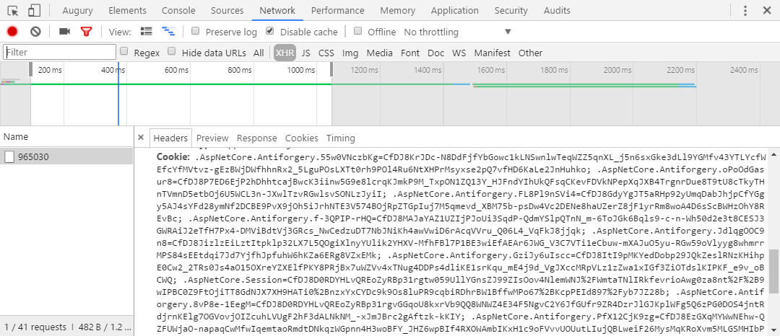Open the No throttling dropdown
Viewport: 780px width, 336px height.
pyautogui.click(x=457, y=32)
